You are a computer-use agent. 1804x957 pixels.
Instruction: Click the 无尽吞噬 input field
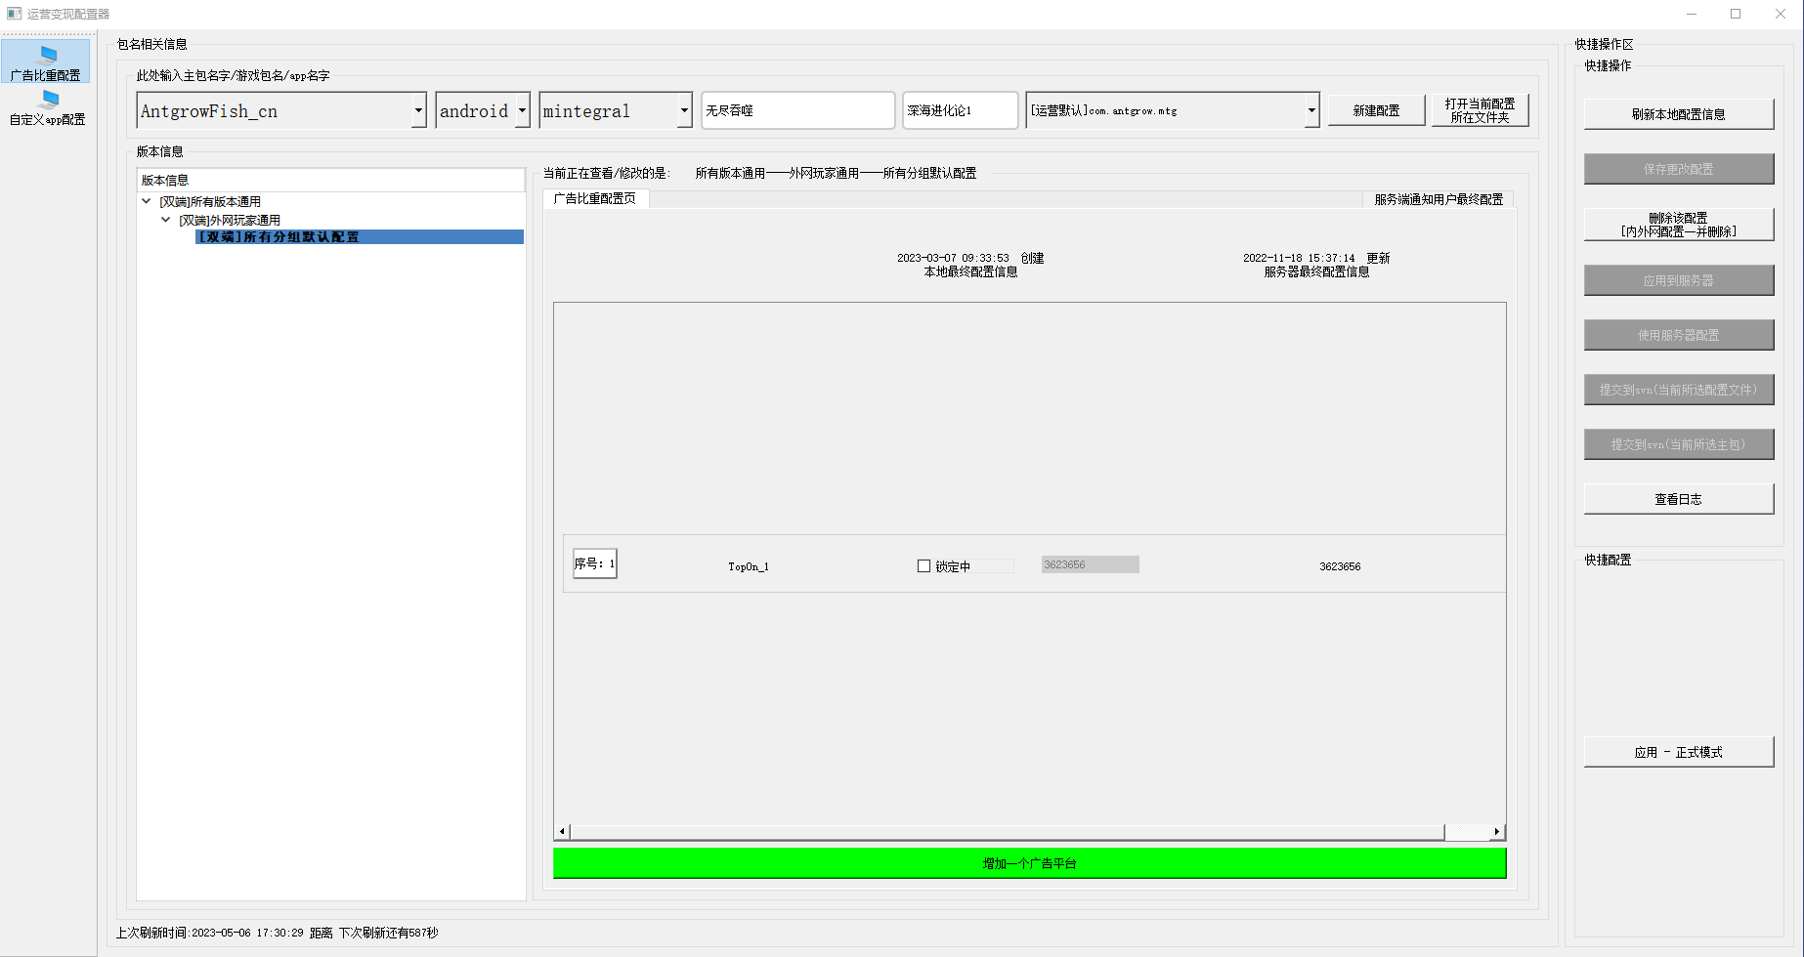coord(797,110)
